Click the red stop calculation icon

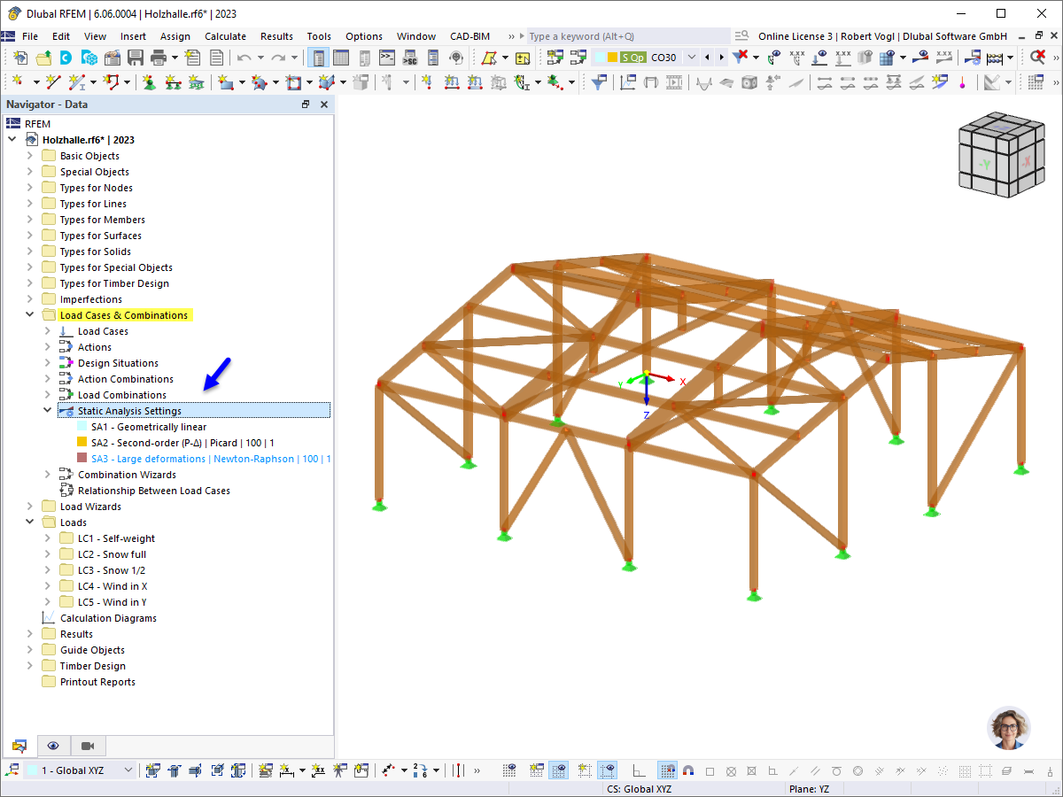(x=1038, y=56)
